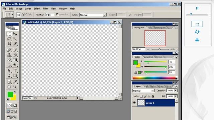Select the Blur tool
Screen dimensions: 214x120
[9, 65]
